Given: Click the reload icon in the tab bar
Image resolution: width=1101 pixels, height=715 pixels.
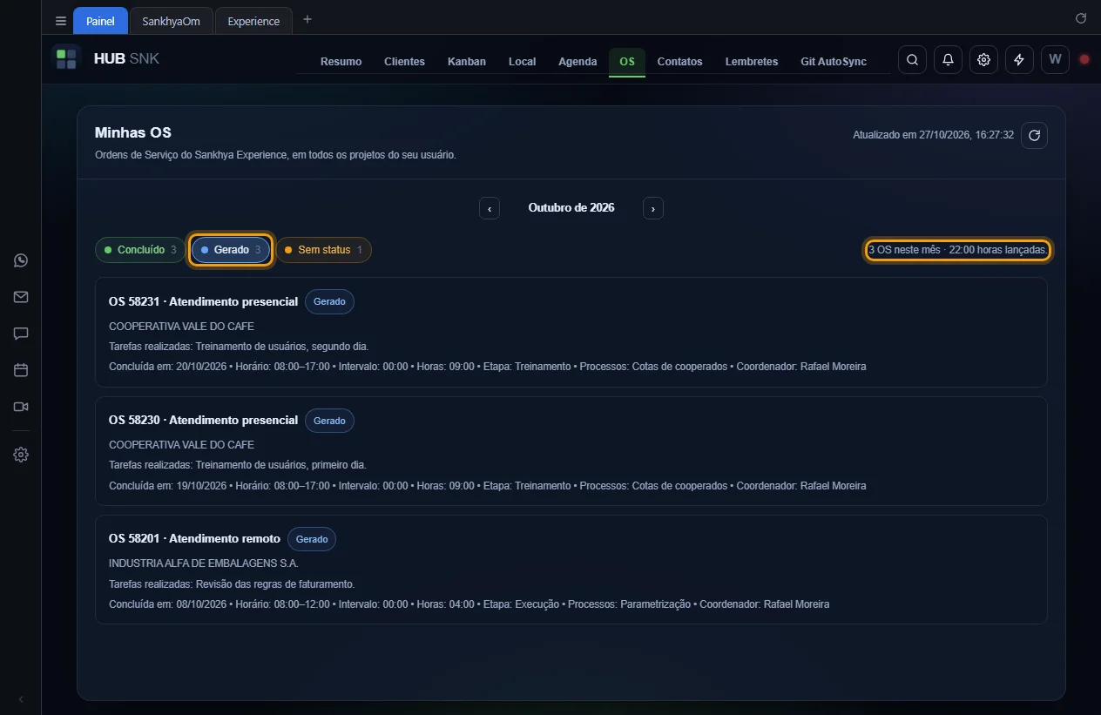Looking at the screenshot, I should 1081,18.
